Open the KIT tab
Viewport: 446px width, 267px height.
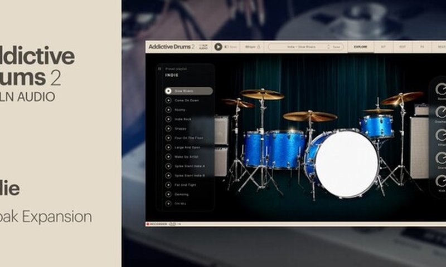(384, 47)
